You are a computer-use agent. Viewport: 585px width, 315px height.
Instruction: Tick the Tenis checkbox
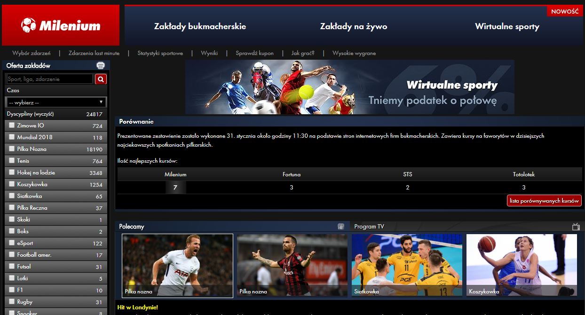pos(11,161)
